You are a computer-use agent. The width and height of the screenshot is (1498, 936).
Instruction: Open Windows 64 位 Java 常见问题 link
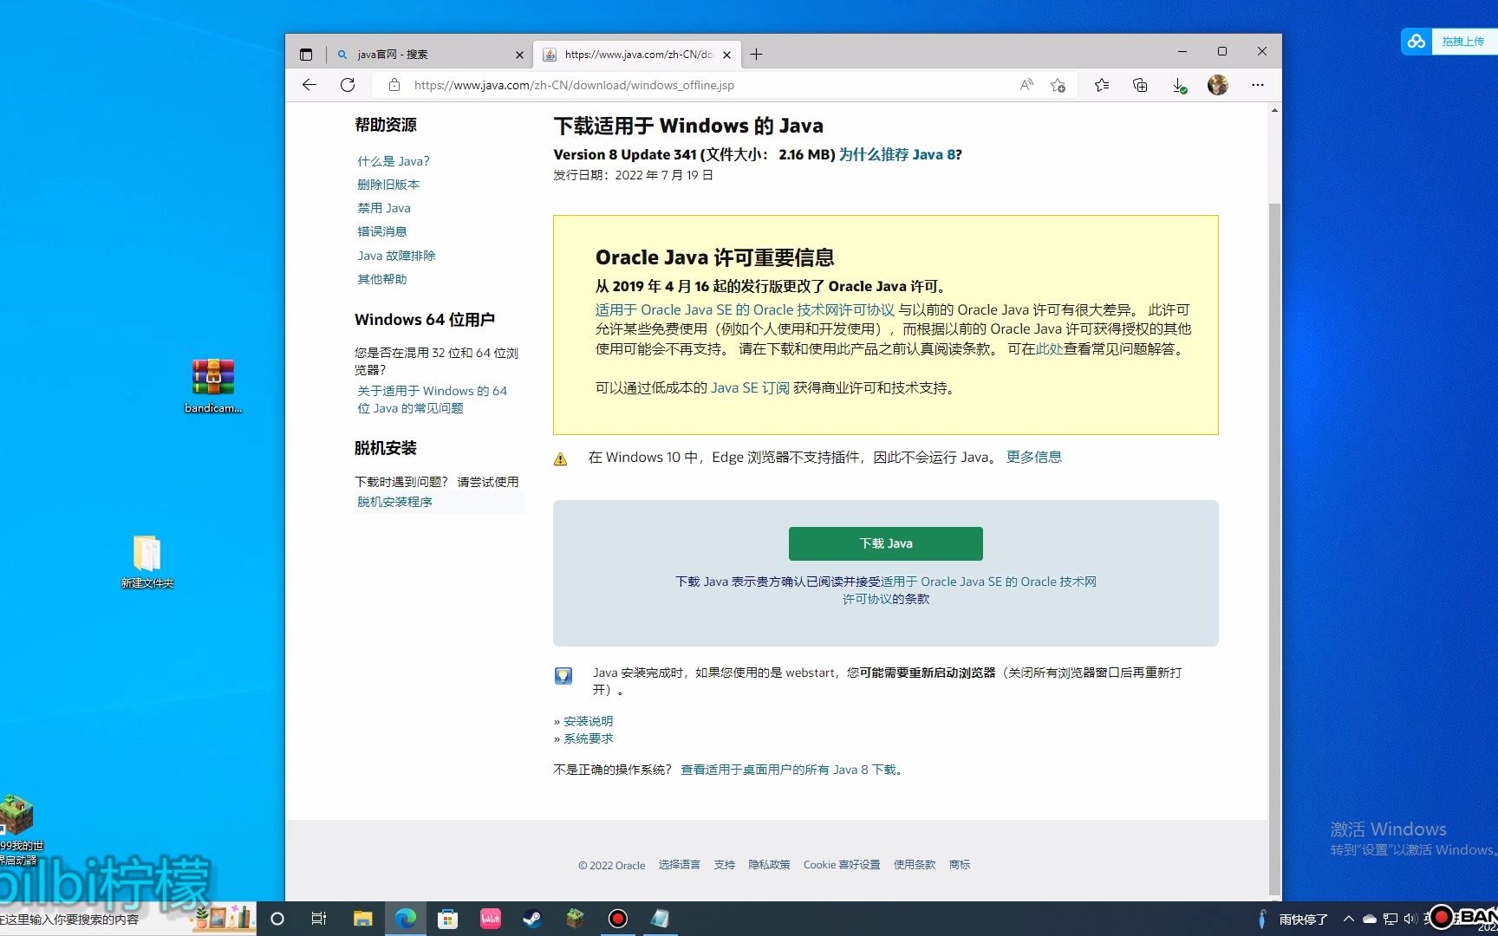tap(432, 400)
